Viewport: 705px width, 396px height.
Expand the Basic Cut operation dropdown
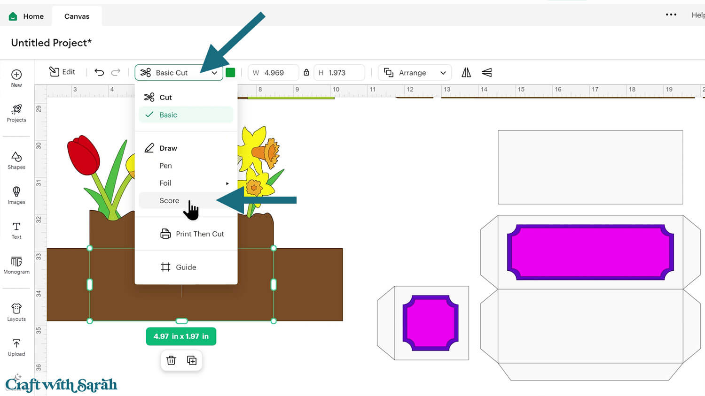pos(179,73)
